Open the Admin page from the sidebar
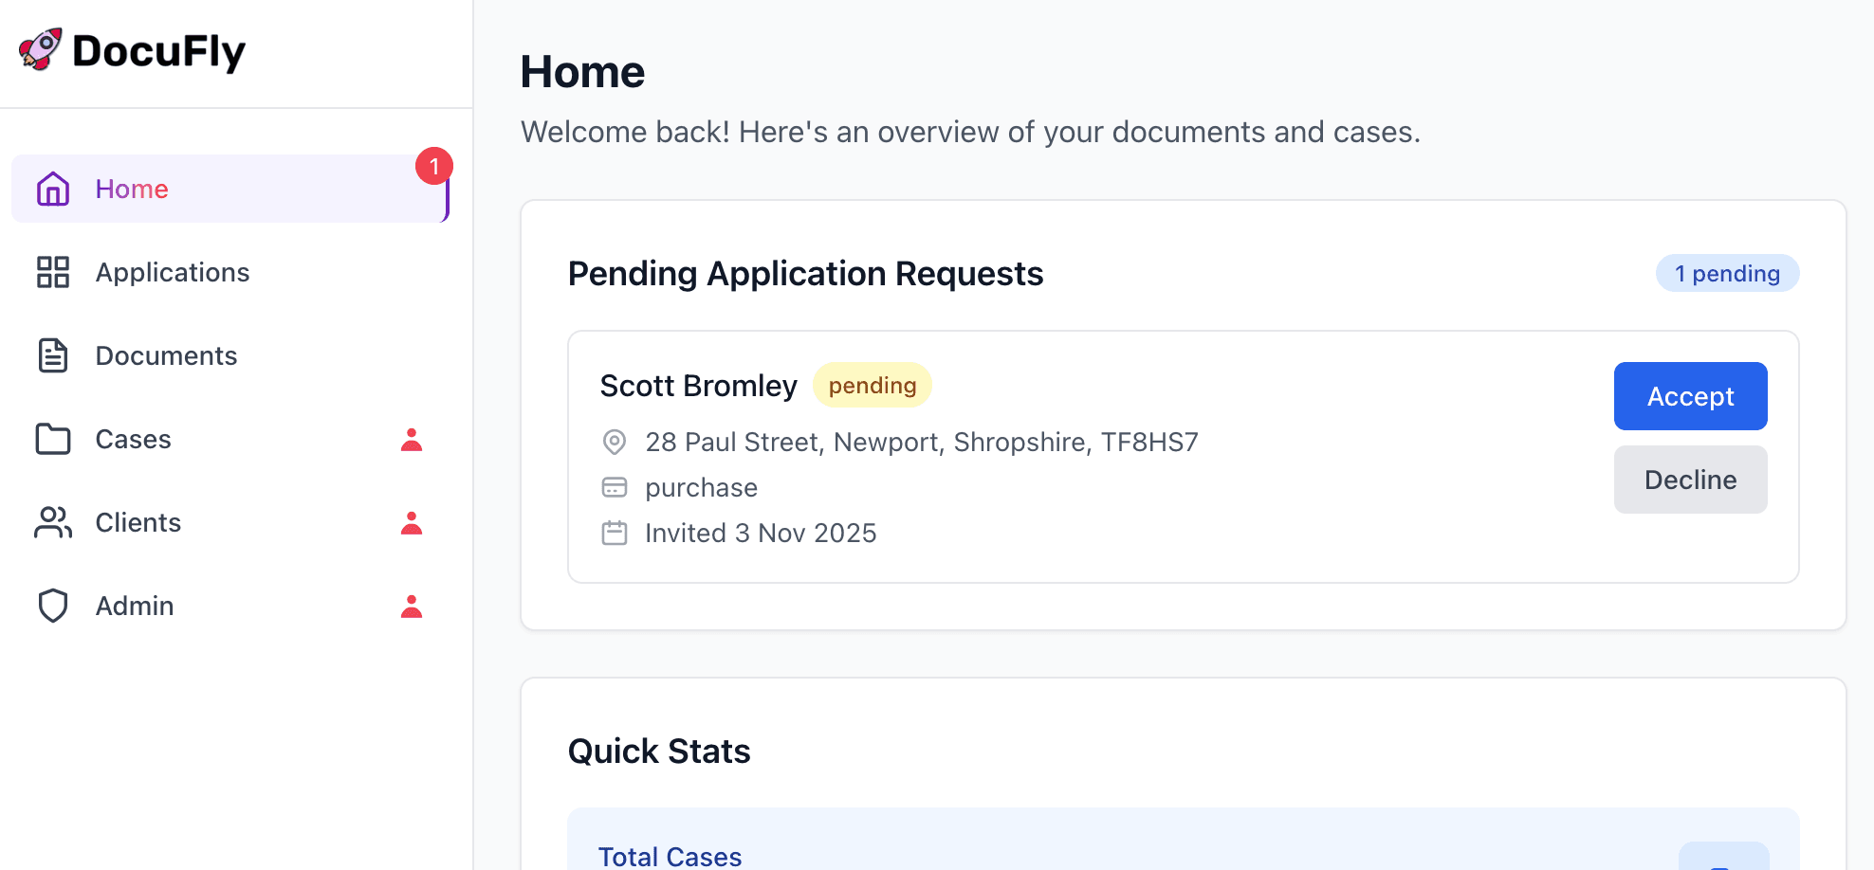Image resolution: width=1874 pixels, height=870 pixels. tap(135, 606)
